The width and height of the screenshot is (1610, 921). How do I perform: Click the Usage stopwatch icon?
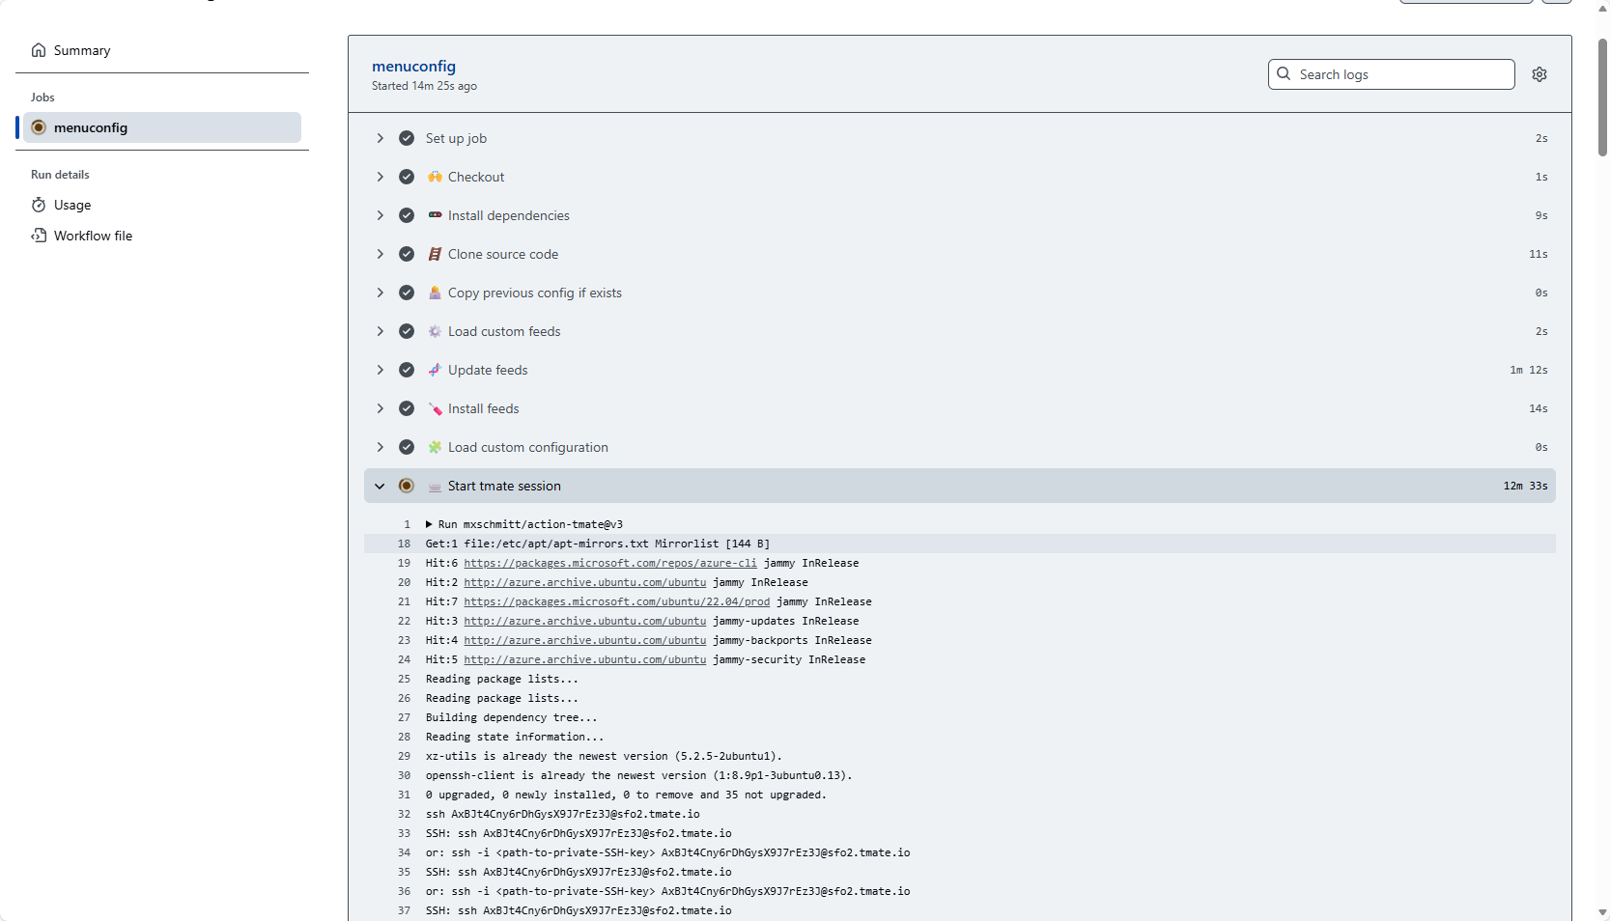coord(39,205)
